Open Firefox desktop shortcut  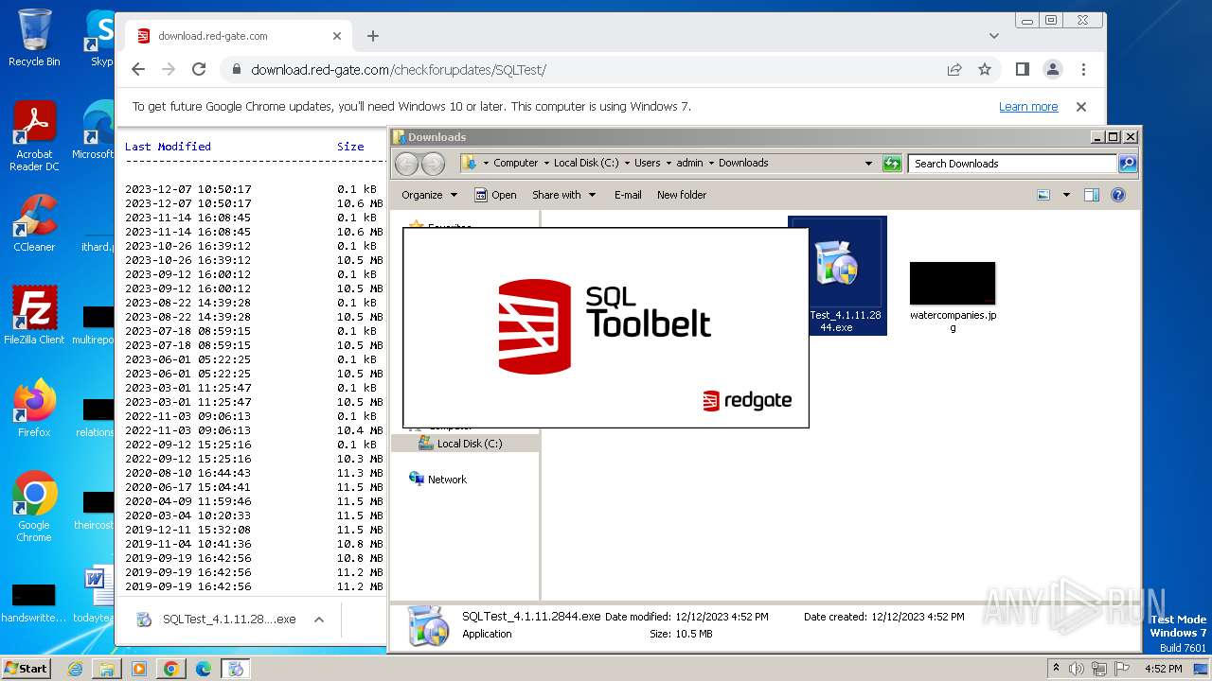click(x=34, y=408)
